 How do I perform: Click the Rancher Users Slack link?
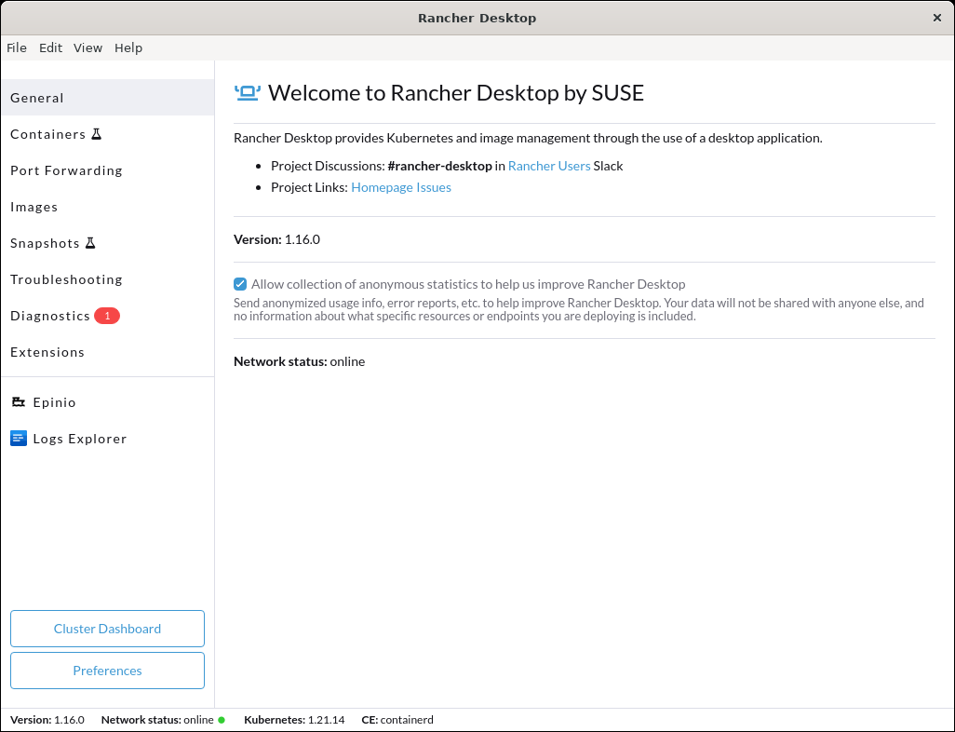(x=547, y=166)
